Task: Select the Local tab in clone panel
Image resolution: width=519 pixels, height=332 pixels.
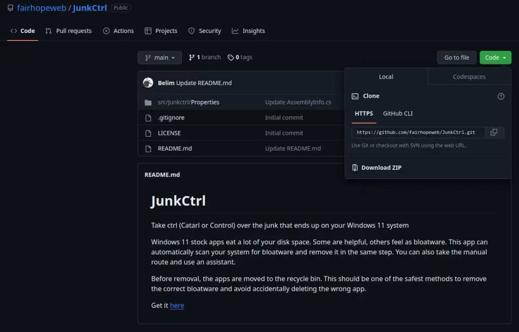Action: 386,77
